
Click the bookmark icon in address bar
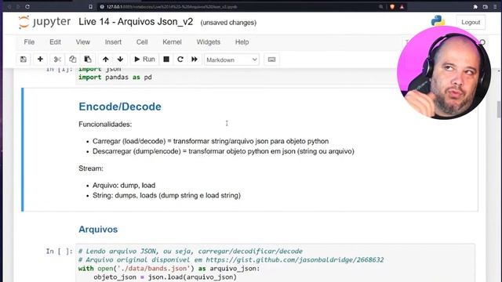click(91, 7)
